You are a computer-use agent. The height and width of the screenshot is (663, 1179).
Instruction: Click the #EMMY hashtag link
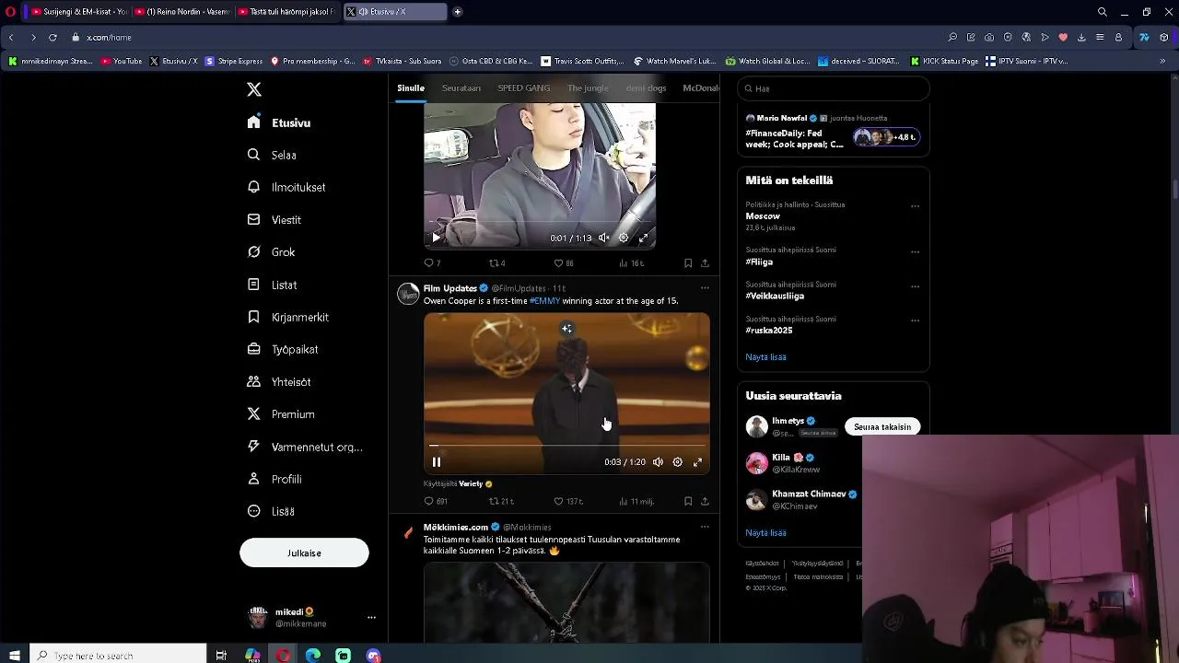(x=544, y=301)
